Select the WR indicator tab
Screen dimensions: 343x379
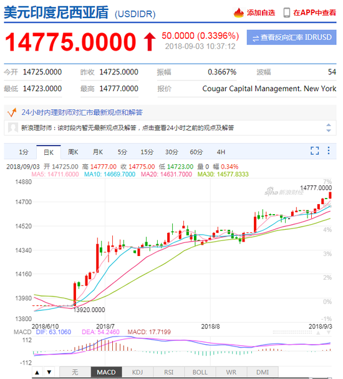coord(231,372)
